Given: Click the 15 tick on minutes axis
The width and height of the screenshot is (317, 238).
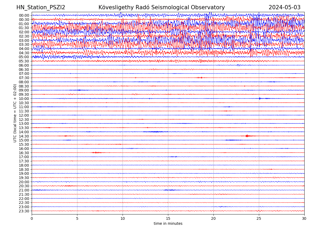Looking at the screenshot, I should 168,218.
